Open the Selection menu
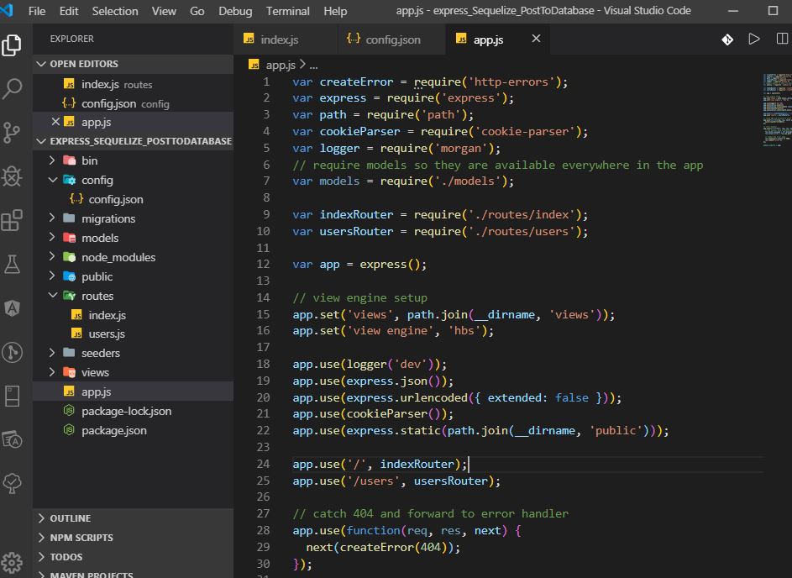 115,11
